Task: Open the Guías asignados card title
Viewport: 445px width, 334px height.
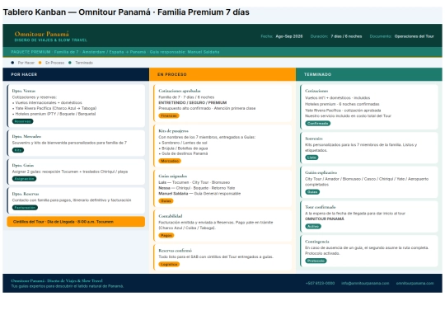Action: point(173,176)
